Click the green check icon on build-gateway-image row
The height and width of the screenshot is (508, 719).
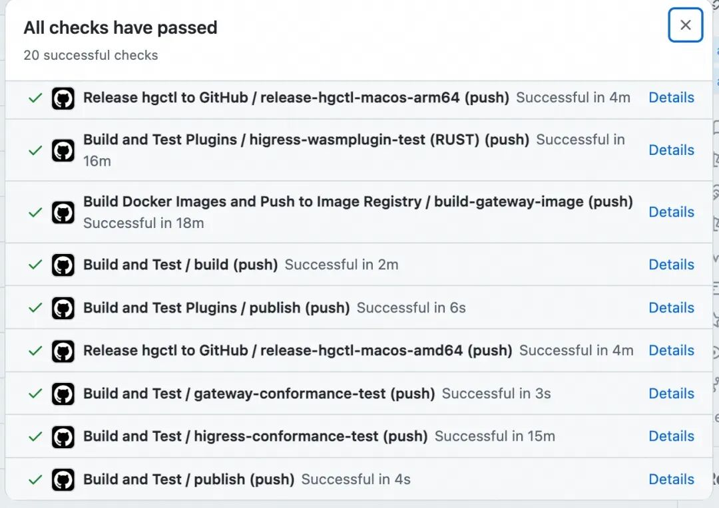coord(35,211)
